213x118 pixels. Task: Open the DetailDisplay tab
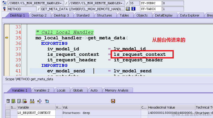(164, 15)
